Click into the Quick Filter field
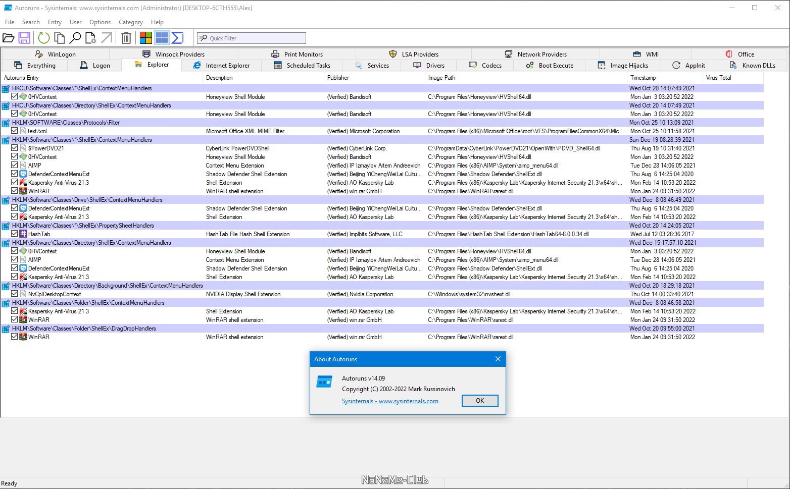The image size is (790, 489). [x=252, y=38]
